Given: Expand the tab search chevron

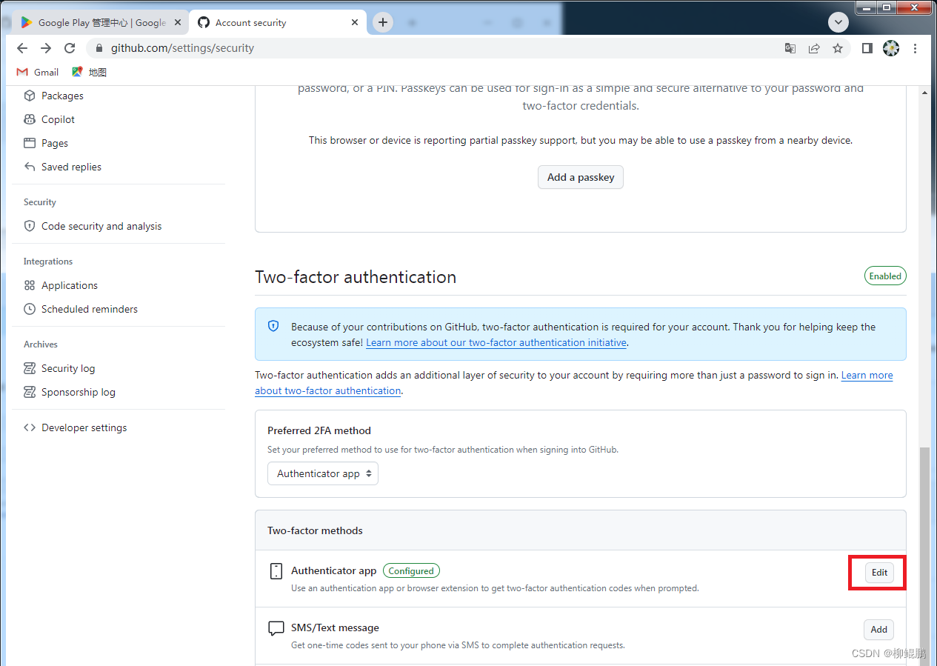Looking at the screenshot, I should tap(838, 21).
